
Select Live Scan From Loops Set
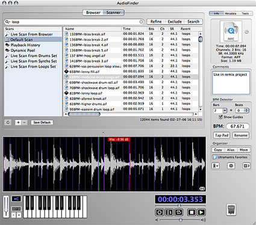pos(33,67)
